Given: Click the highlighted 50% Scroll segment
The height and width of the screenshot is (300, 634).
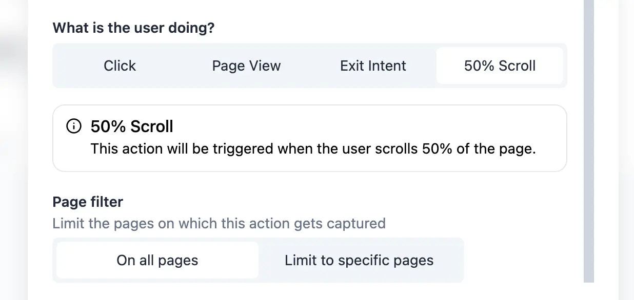Looking at the screenshot, I should click(500, 66).
